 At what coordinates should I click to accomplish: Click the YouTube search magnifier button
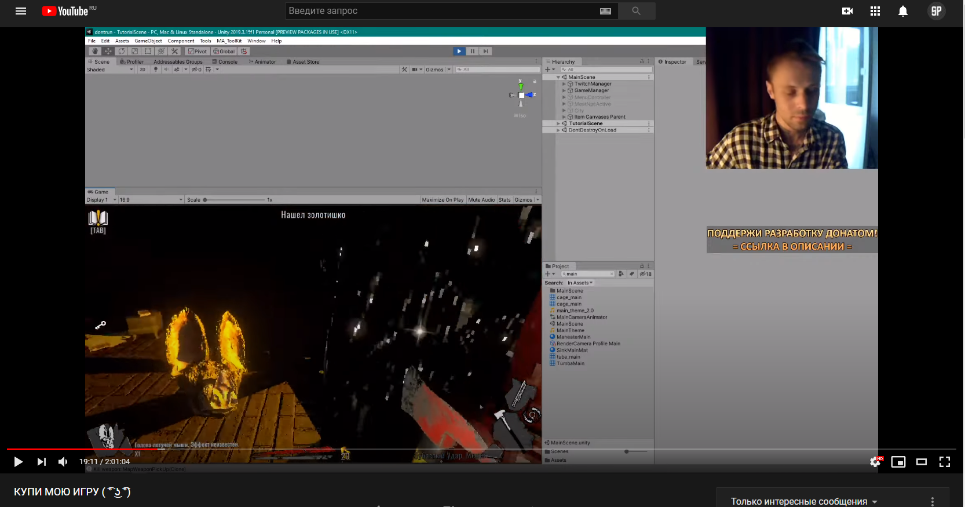[637, 11]
